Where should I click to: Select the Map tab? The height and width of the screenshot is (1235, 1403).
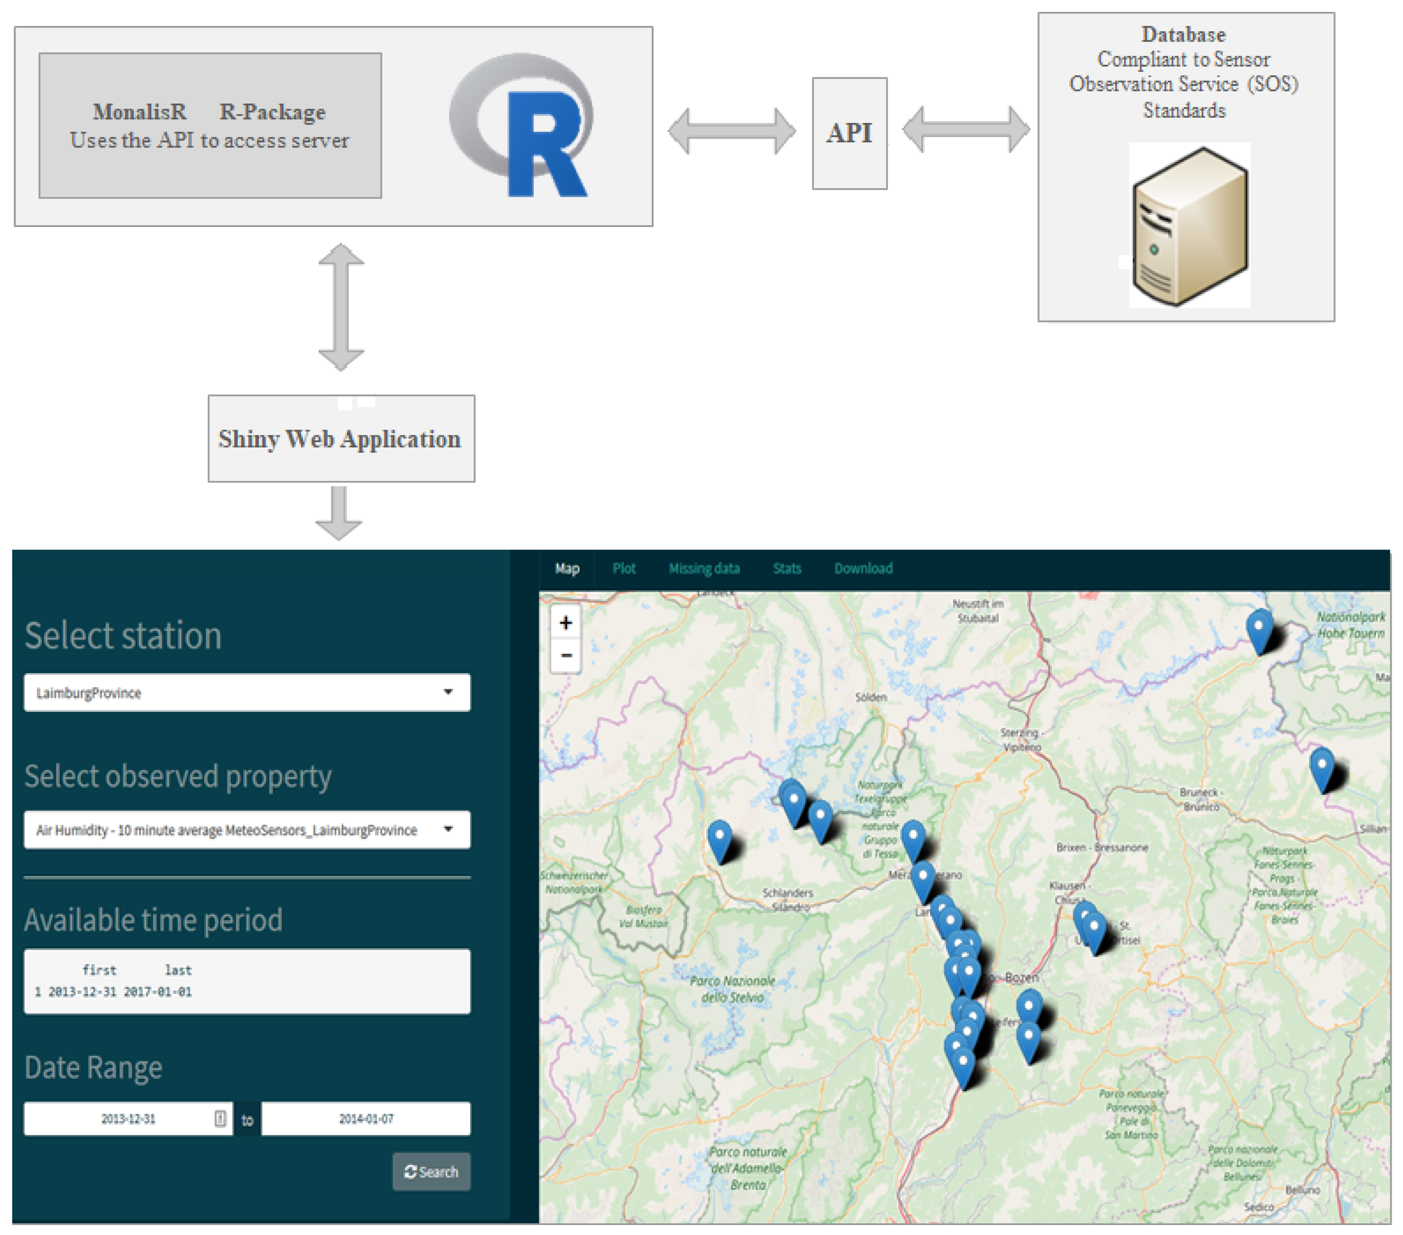point(567,568)
